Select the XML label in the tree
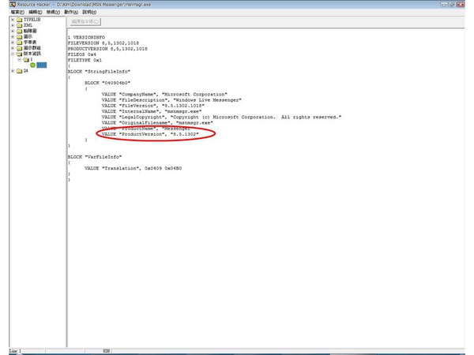This screenshot has width=474, height=355. [28, 25]
